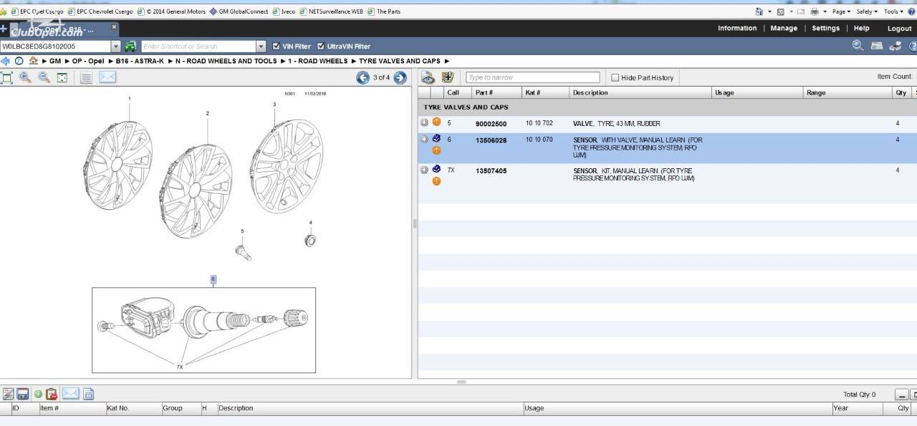The width and height of the screenshot is (917, 426).
Task: Click the N - ROAD WHEELS AND TOOLS breadcrumb
Action: [x=226, y=61]
